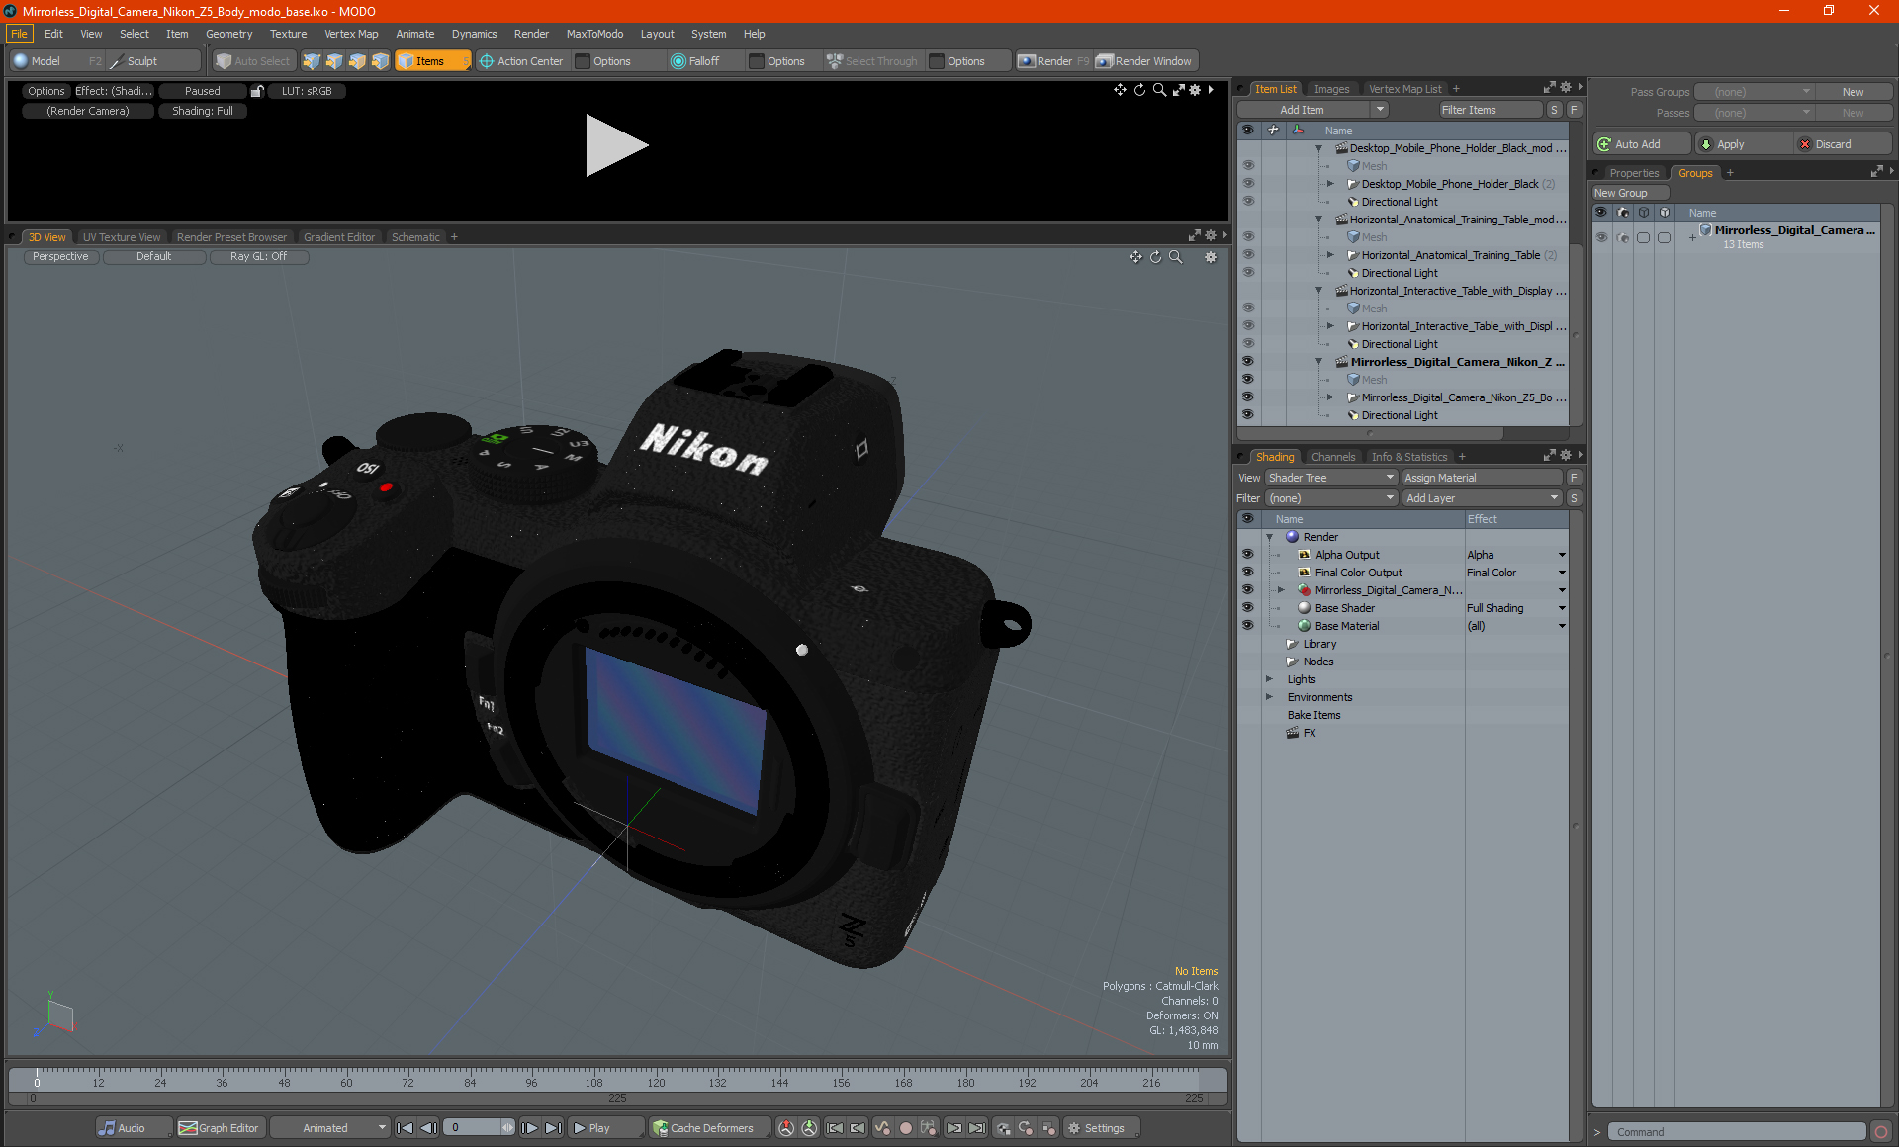Click the Sculpt mode button

point(152,61)
